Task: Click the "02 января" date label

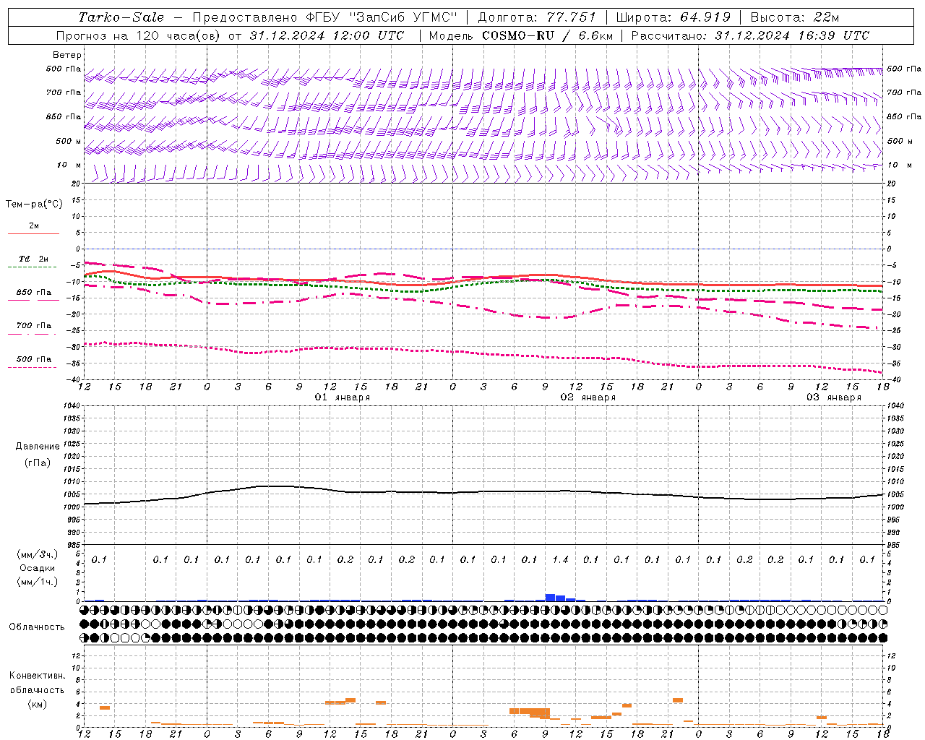Action: pos(588,397)
